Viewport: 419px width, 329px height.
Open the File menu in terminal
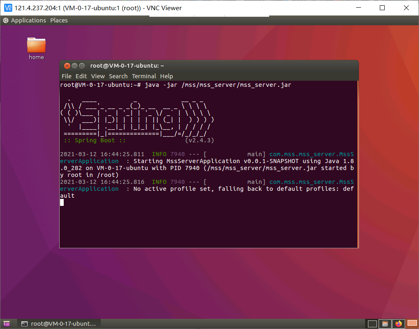click(66, 76)
